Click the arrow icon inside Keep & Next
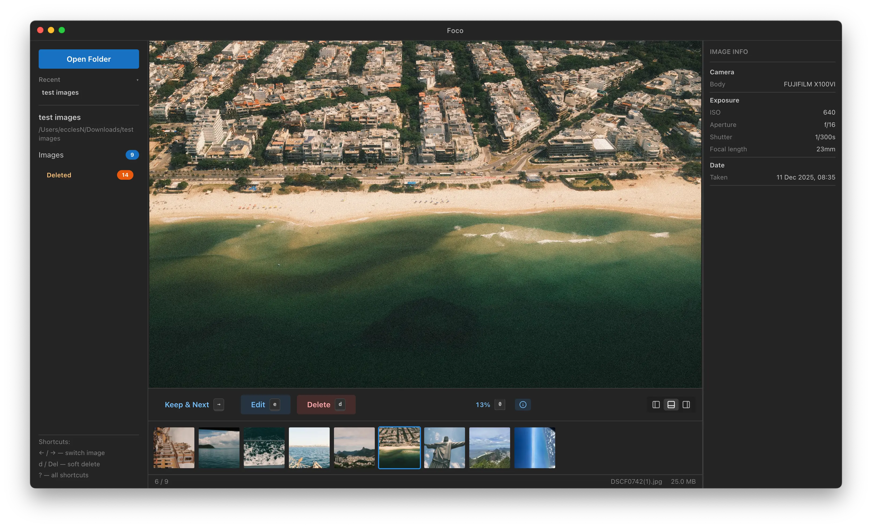Viewport: 872px width, 528px height. [219, 405]
